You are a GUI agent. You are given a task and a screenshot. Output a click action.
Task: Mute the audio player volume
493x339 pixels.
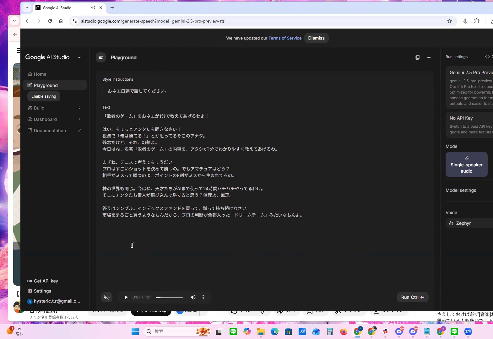193,297
